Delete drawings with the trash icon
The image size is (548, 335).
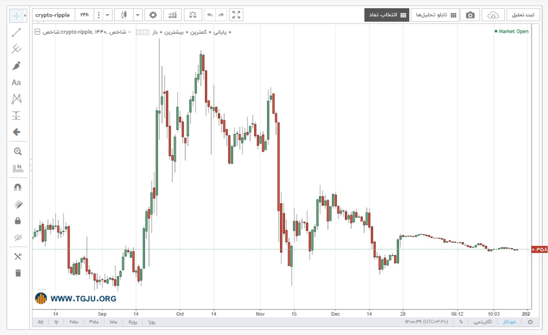pyautogui.click(x=18, y=273)
